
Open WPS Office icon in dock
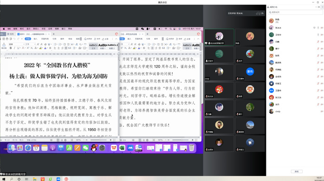tap(114, 148)
